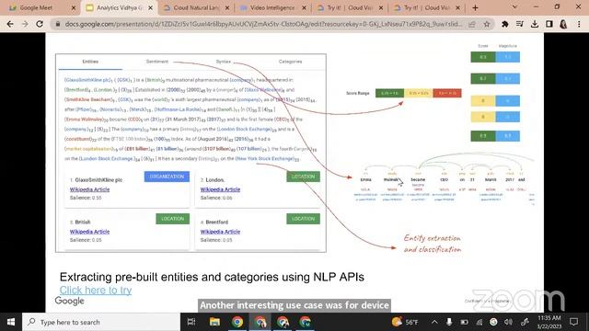Viewport: 589px width, 331px height.
Task: Click the LOCATION label on Brentford card
Action: pos(303,219)
